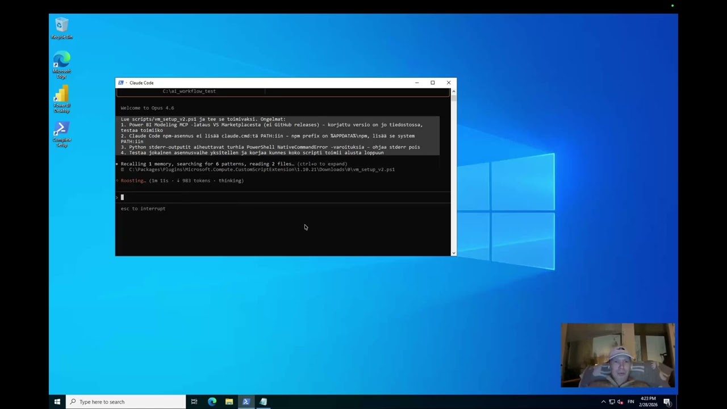Click the Claude Code prompt input line
Viewport: 727px width, 409px height.
tap(283, 197)
